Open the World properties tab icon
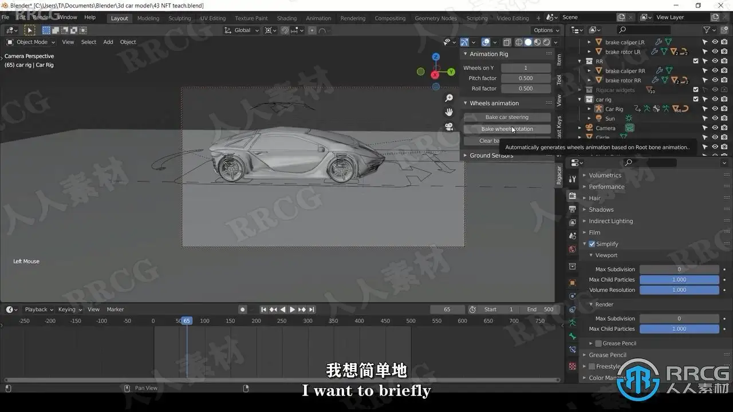Image resolution: width=733 pixels, height=412 pixels. 572,249
